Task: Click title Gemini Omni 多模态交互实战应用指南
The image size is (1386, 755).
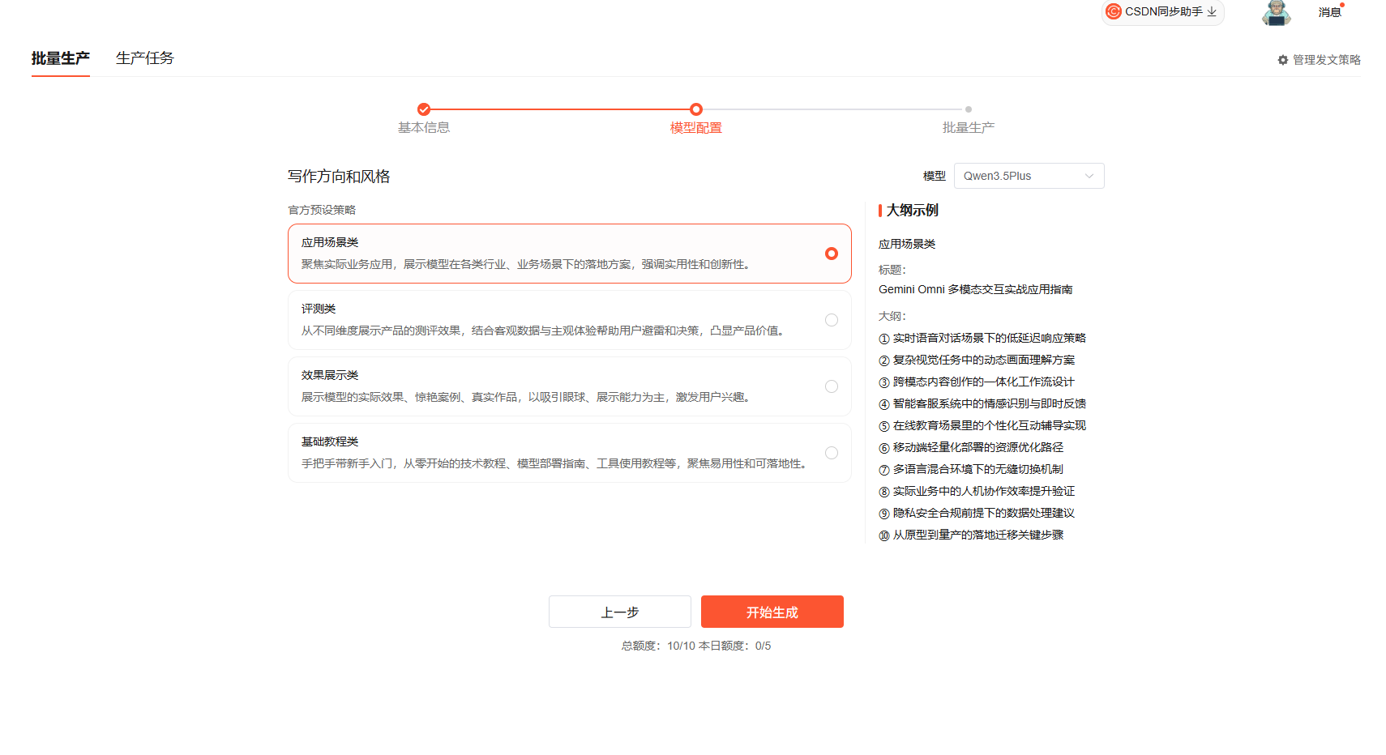Action: [976, 289]
